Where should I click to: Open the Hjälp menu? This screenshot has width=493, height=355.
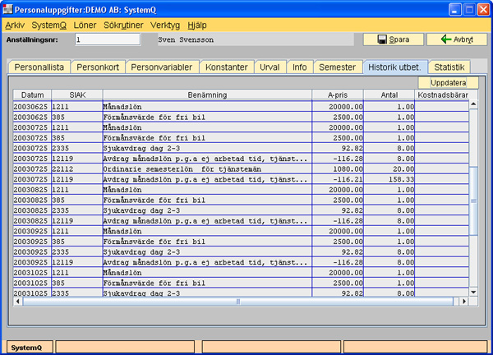[197, 25]
